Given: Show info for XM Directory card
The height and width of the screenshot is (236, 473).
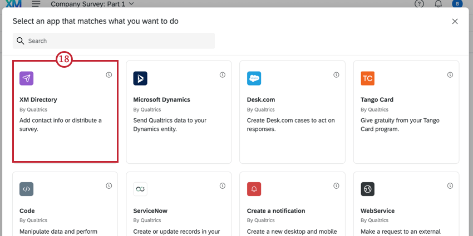Looking at the screenshot, I should tap(109, 74).
